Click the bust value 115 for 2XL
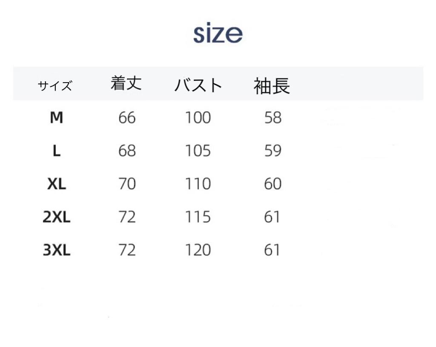436x347 pixels. 198,217
